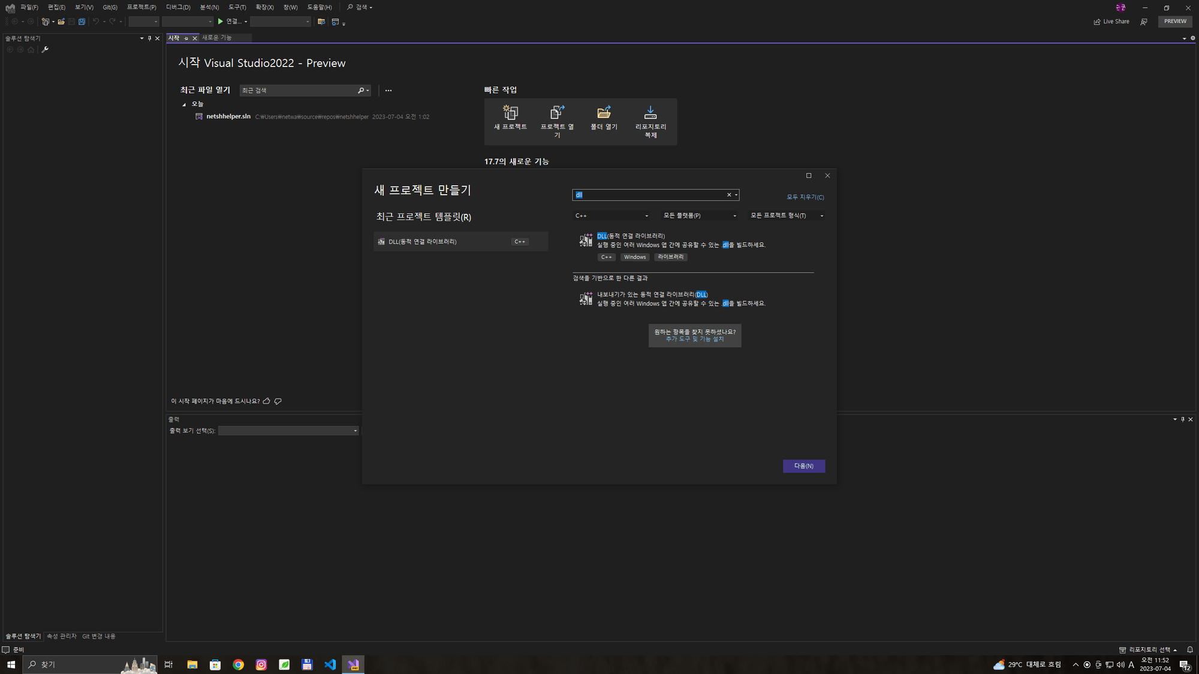Click the 새 프로젝트 quick action tile
Image resolution: width=1199 pixels, height=674 pixels.
tap(510, 118)
